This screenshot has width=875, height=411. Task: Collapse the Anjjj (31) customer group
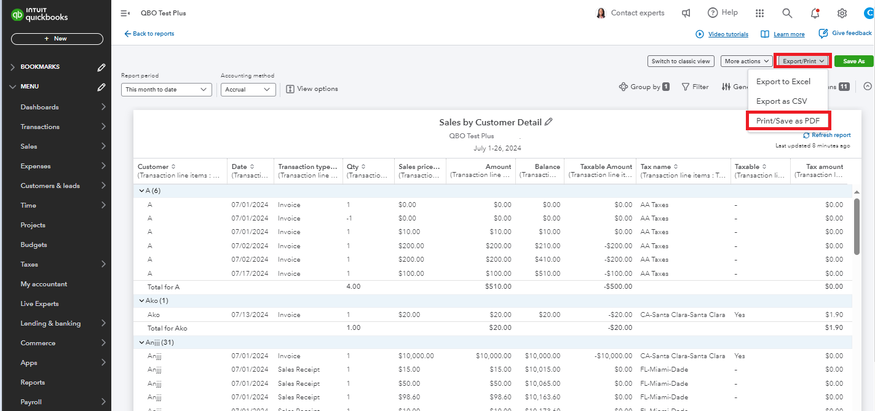(x=141, y=342)
